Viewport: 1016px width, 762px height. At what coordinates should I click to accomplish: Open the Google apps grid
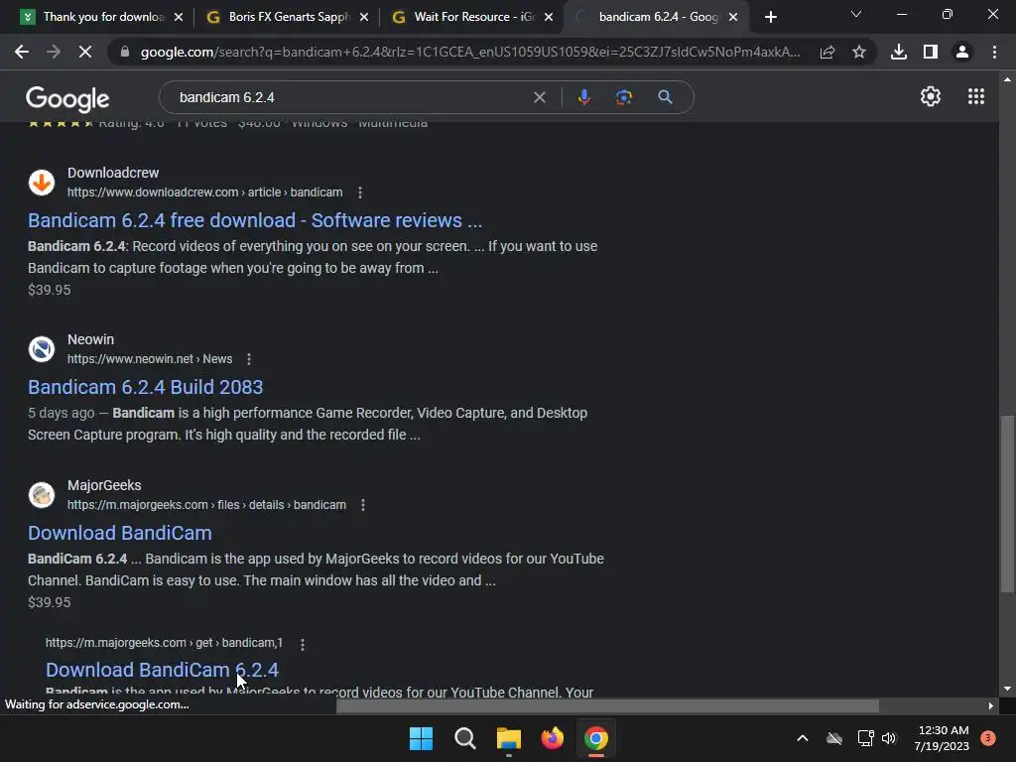coord(976,96)
